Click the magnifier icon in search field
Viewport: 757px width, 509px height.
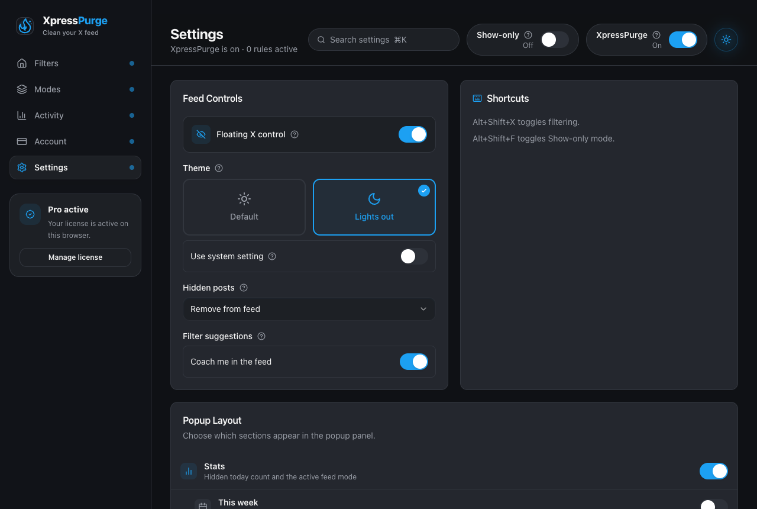point(321,40)
